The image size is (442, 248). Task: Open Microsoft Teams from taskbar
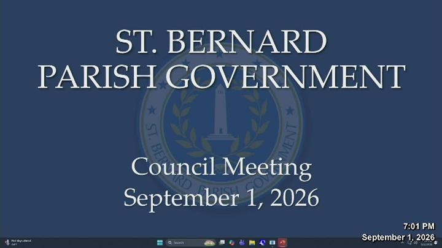pos(242,242)
